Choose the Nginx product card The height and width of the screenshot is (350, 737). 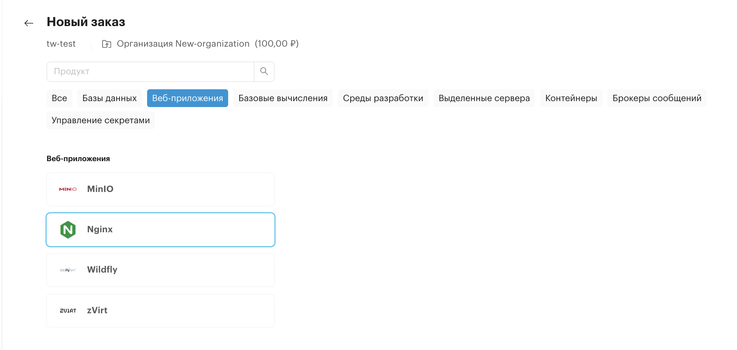[x=161, y=230]
